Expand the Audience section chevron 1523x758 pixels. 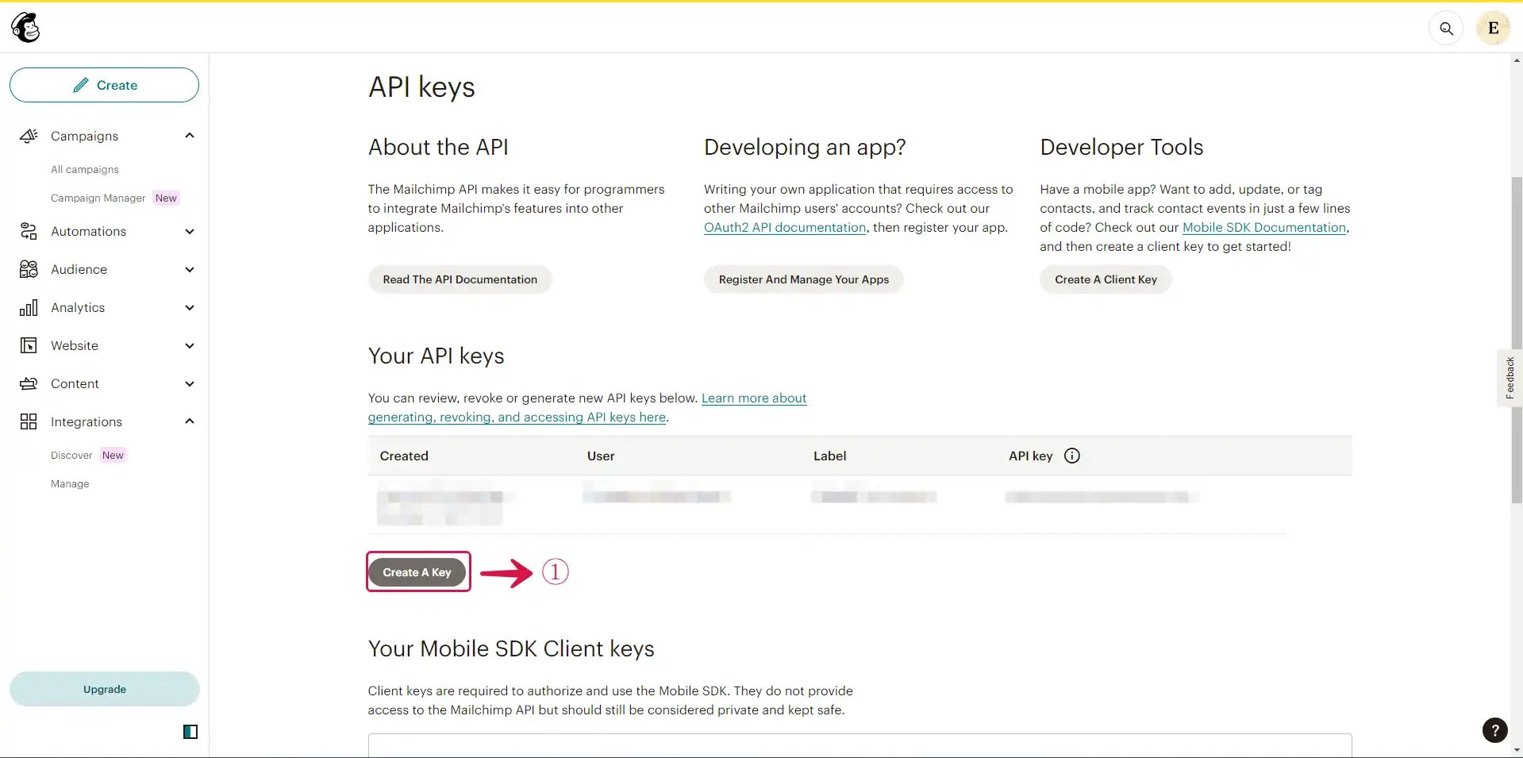tap(190, 269)
